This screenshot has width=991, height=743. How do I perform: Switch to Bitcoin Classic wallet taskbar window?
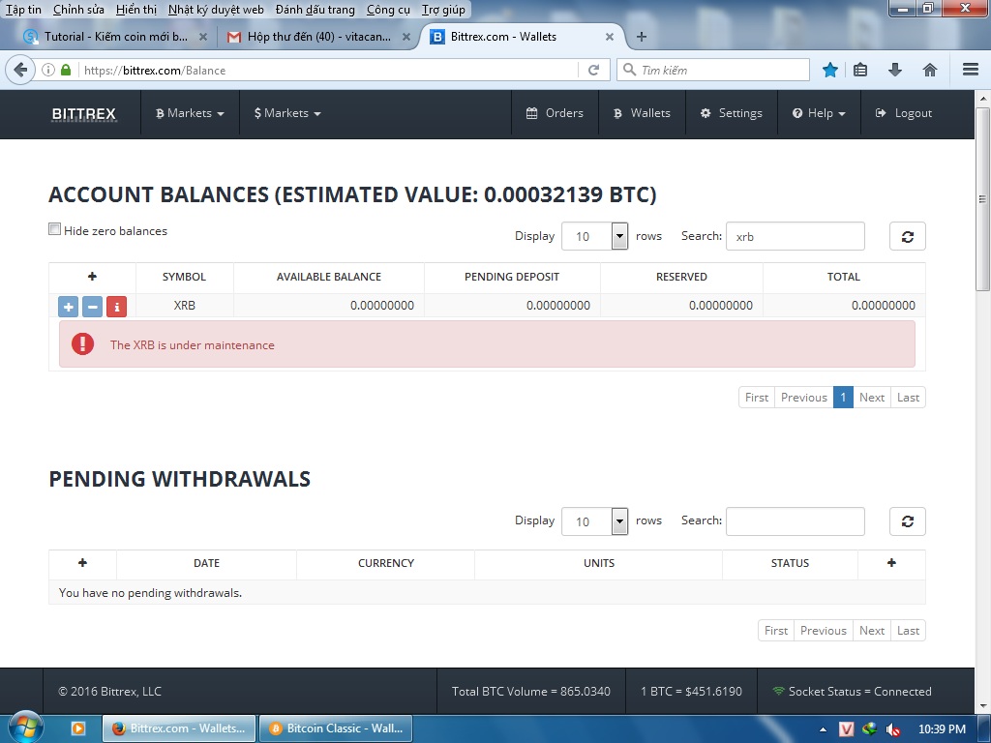[336, 728]
